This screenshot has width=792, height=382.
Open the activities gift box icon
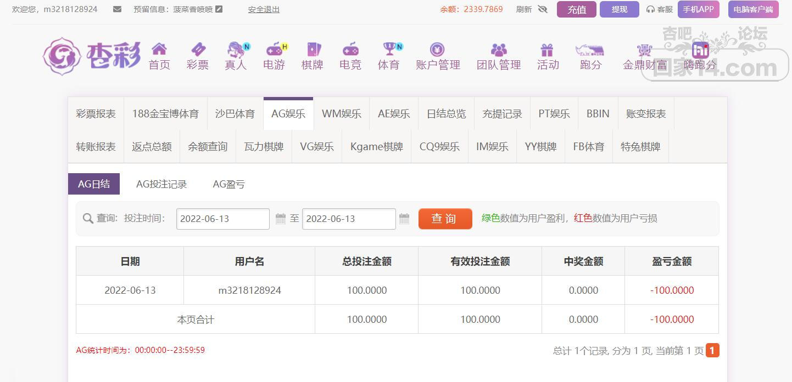tap(547, 50)
